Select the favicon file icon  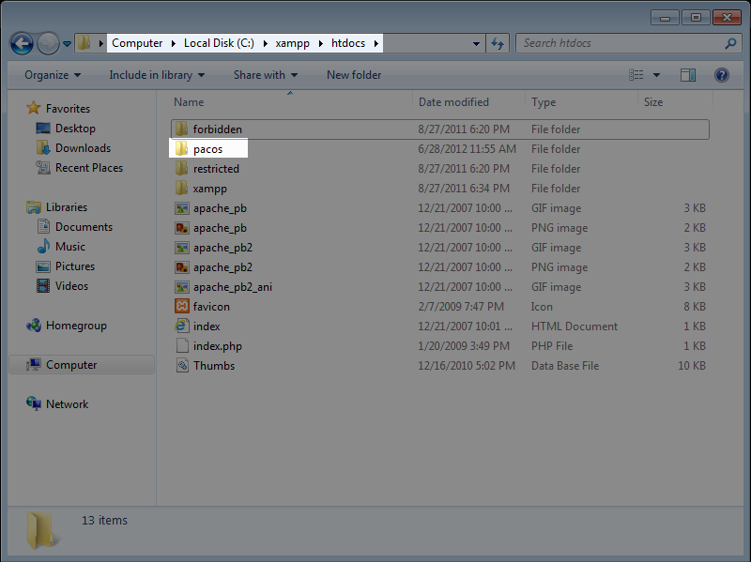pyautogui.click(x=181, y=307)
